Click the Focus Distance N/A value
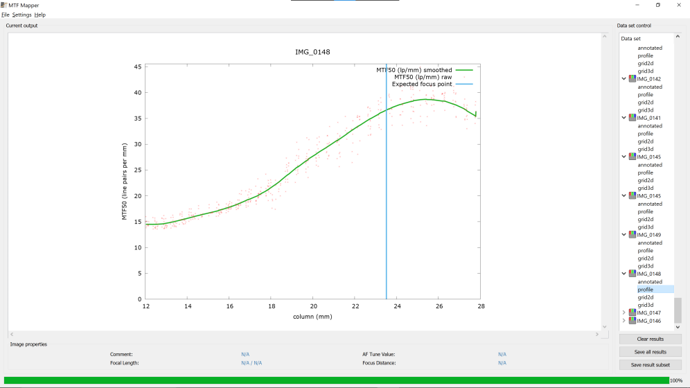Image resolution: width=690 pixels, height=388 pixels. 502,363
